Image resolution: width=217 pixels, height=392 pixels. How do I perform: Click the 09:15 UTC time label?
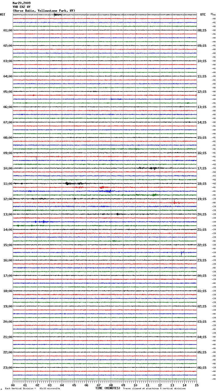202,46
